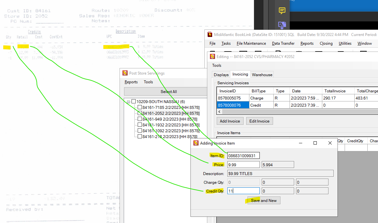This screenshot has height=223, width=378.
Task: Switch to the Displays tab
Action: coord(221,75)
